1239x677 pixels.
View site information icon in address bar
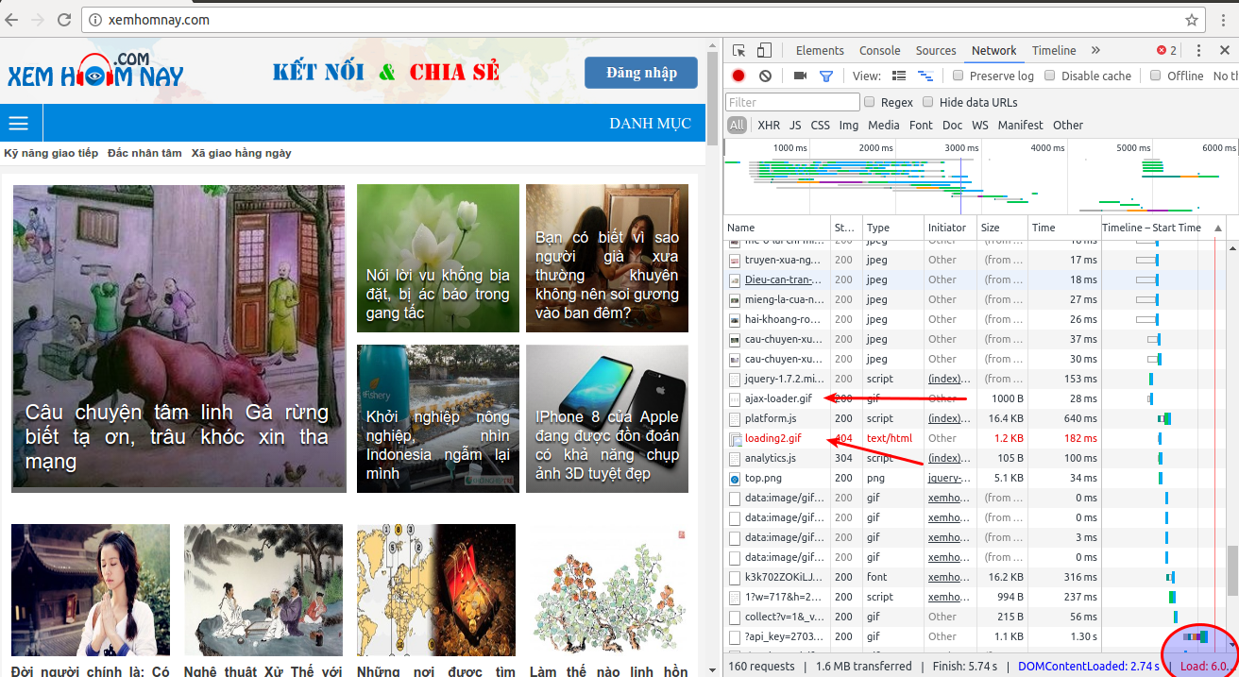[95, 19]
